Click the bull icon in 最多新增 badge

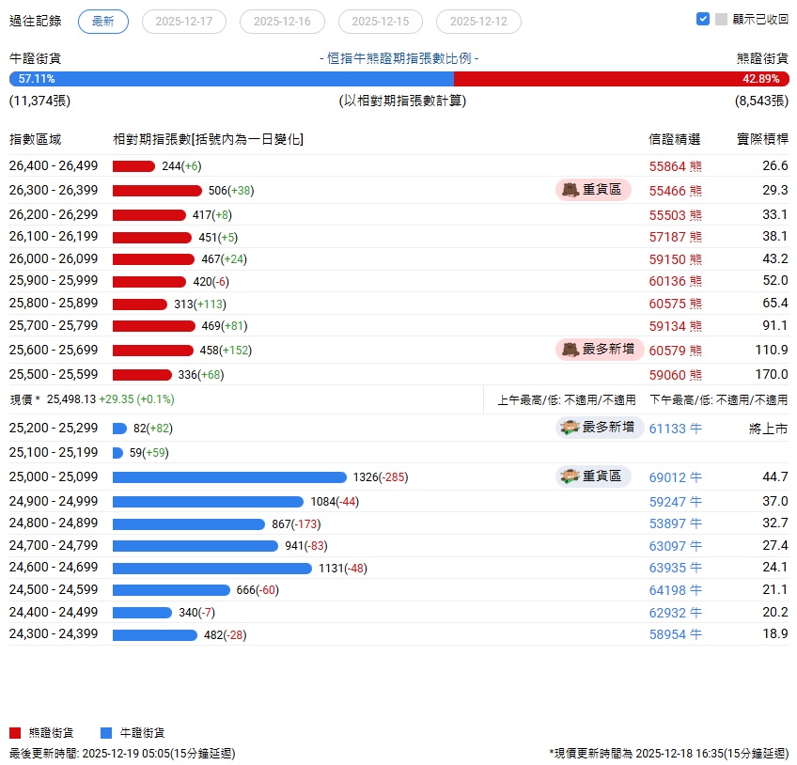click(x=570, y=428)
